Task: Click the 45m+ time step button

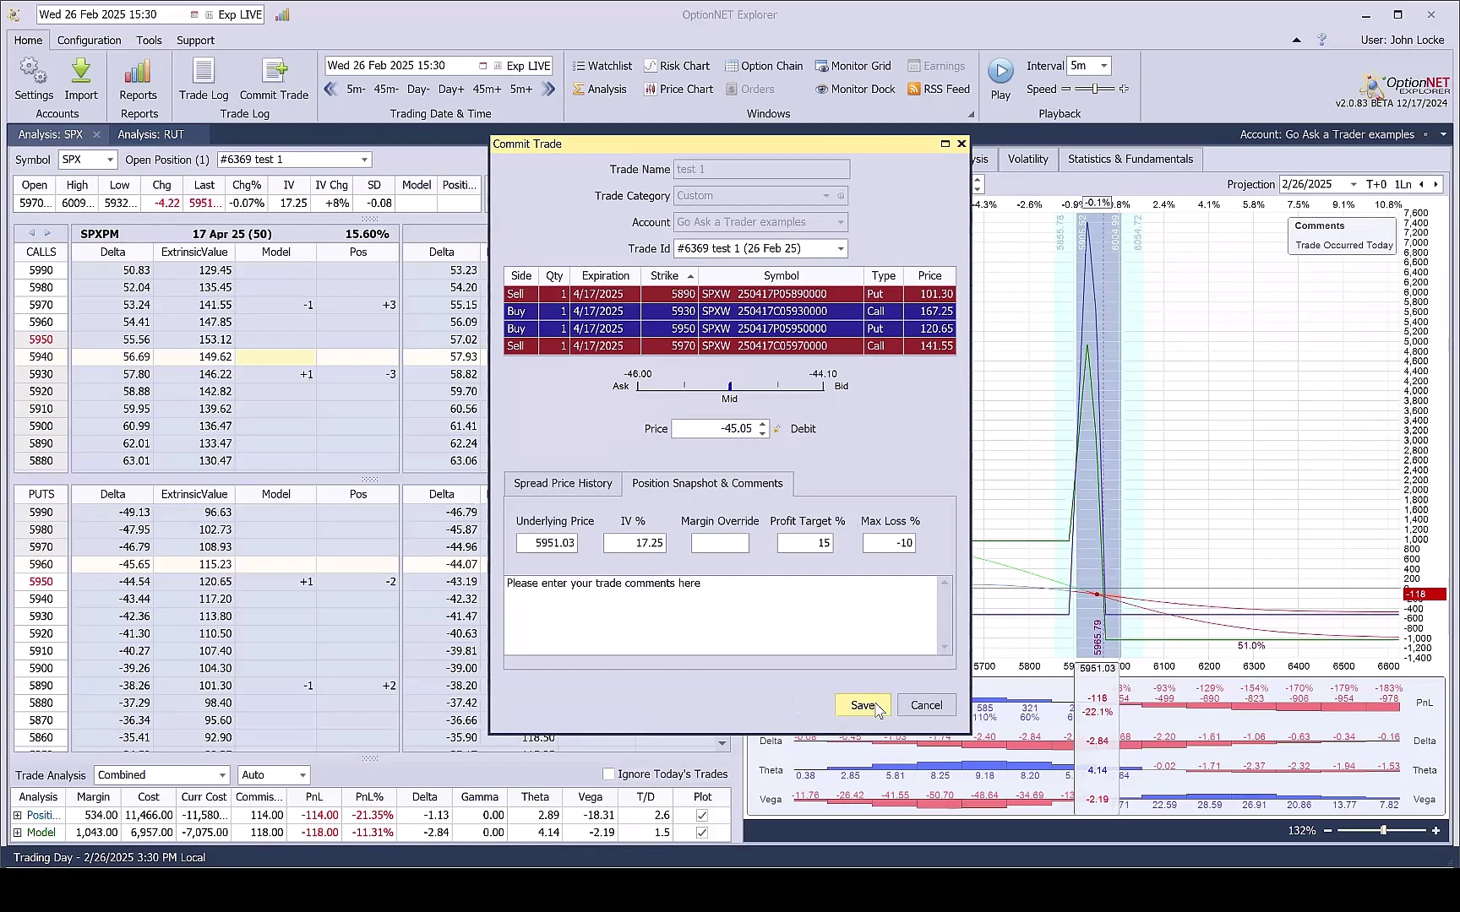Action: (487, 89)
